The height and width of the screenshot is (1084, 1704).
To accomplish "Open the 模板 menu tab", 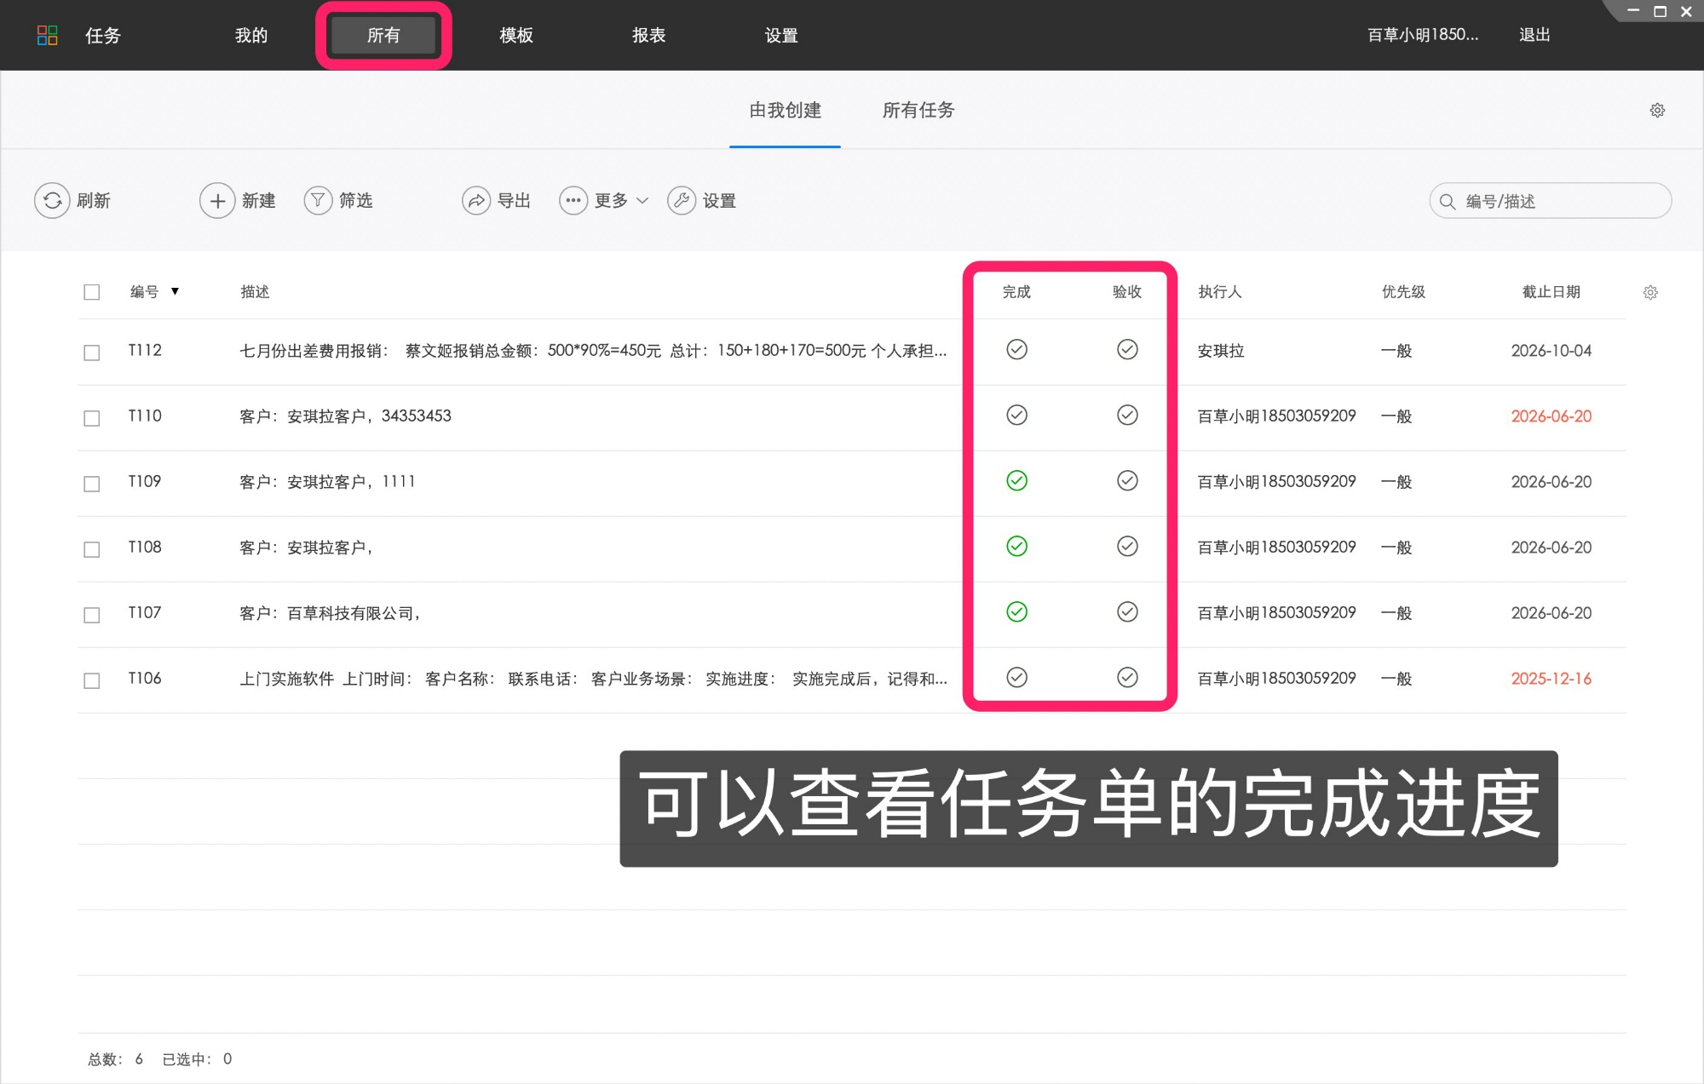I will pos(516,36).
